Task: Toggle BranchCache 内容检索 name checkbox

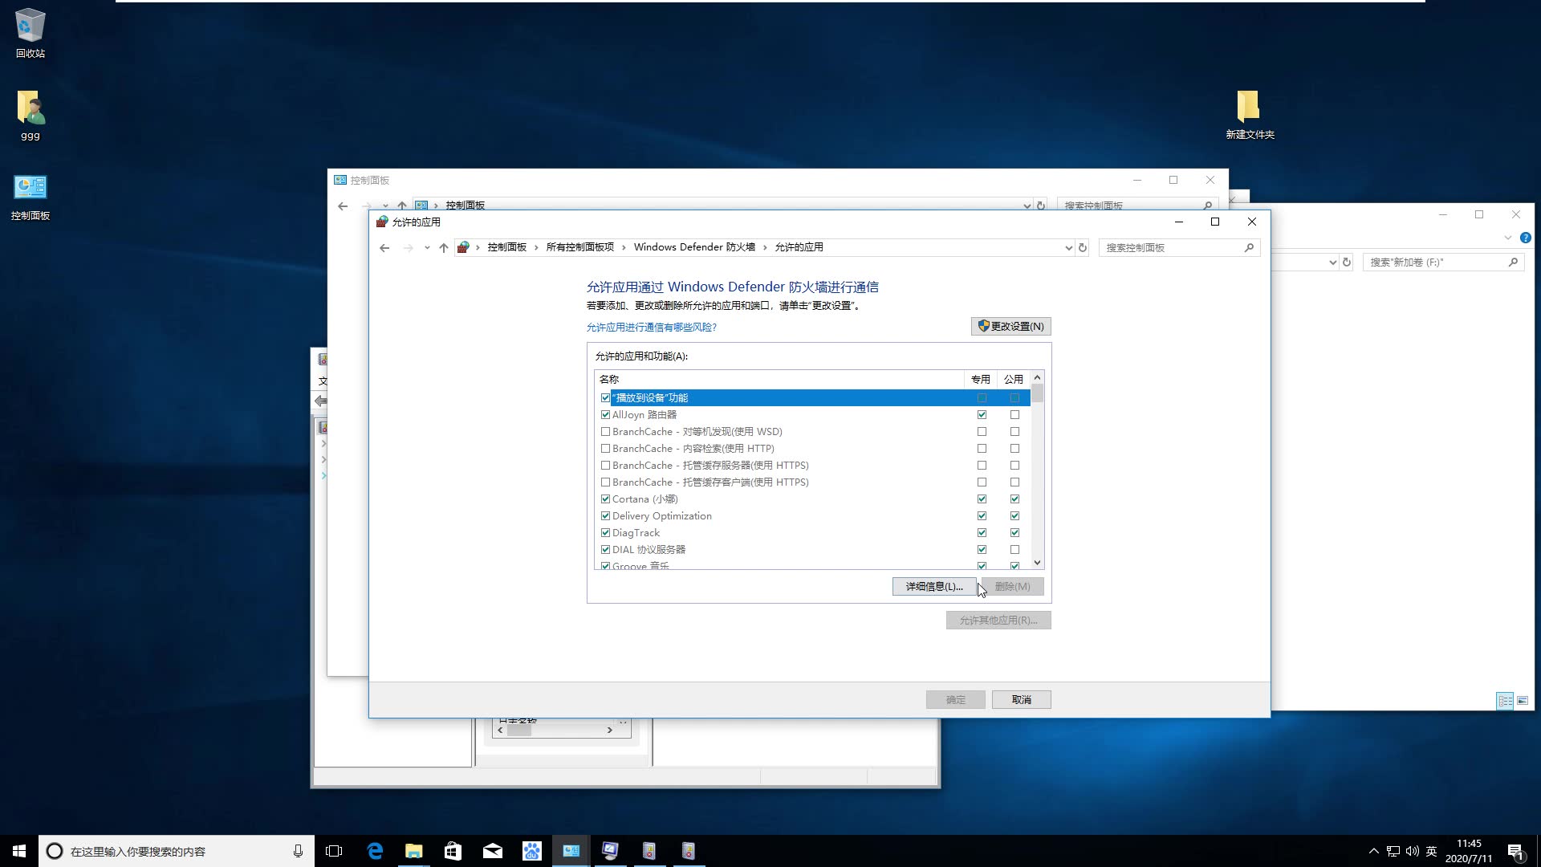Action: (605, 449)
